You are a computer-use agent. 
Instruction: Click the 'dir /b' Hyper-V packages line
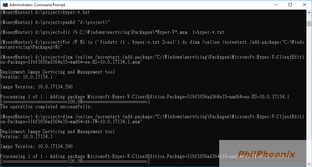tap(112, 32)
